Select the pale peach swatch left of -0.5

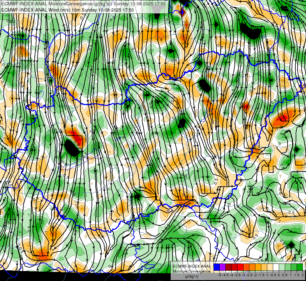[270, 267]
